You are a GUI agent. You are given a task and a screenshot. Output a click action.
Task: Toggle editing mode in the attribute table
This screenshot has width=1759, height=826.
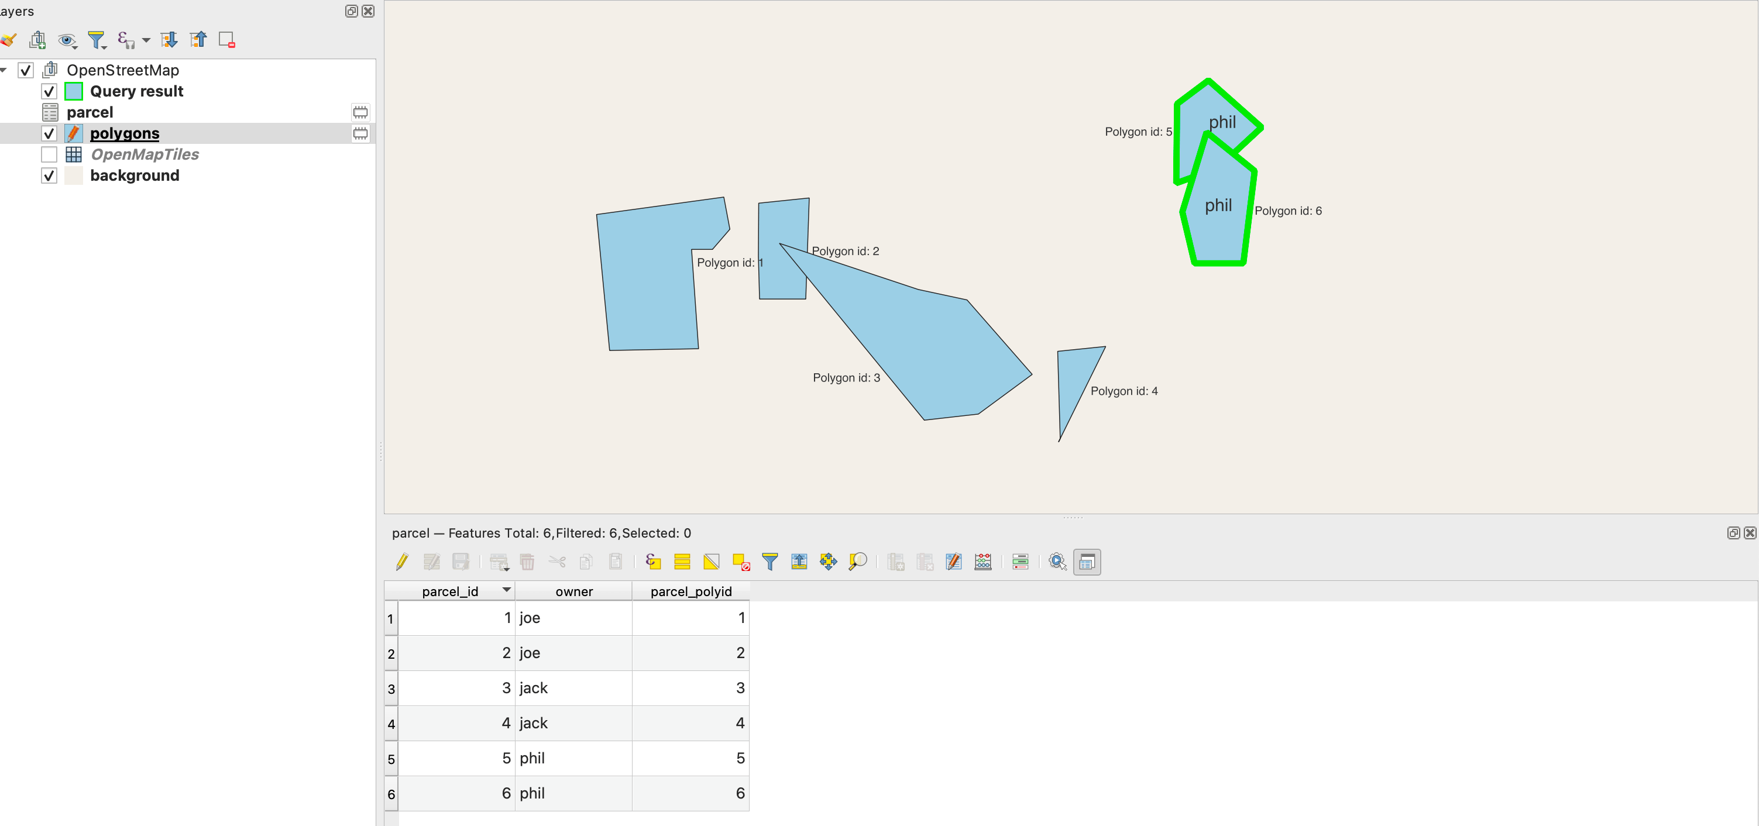coord(401,562)
